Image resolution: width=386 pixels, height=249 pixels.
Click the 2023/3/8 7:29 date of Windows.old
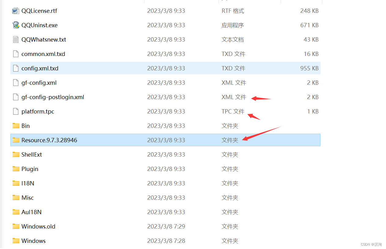coord(166,226)
